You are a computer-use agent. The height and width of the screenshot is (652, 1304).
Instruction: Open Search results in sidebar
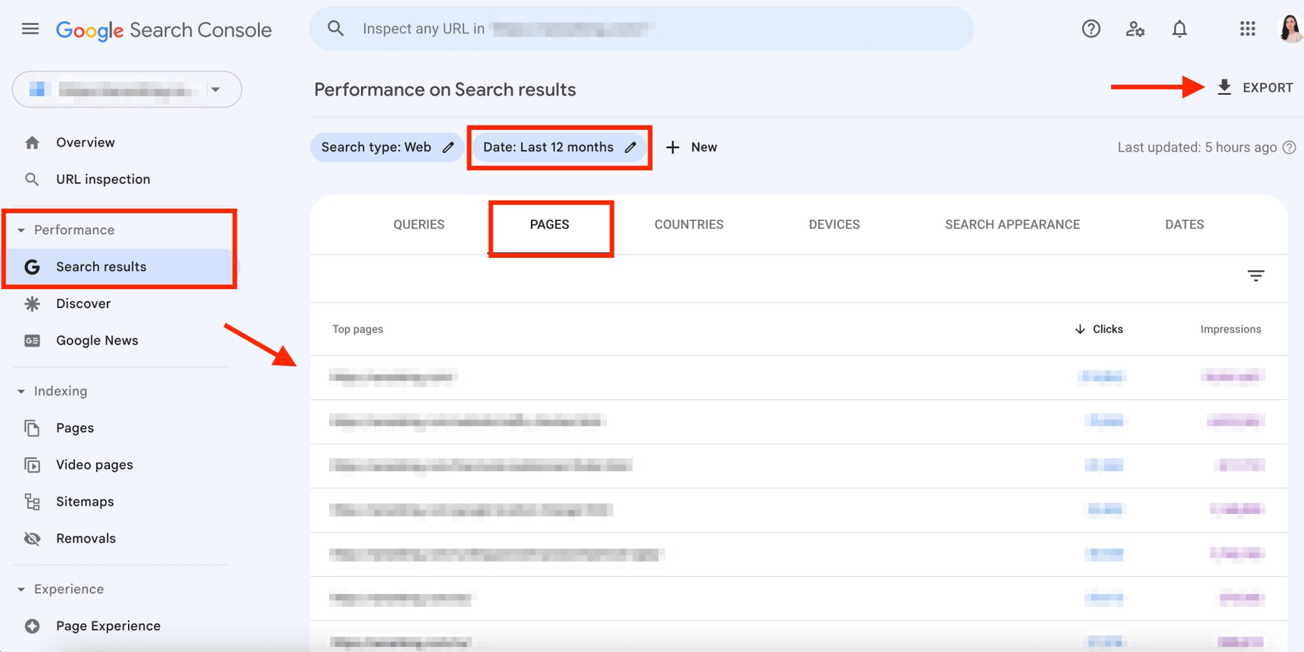click(x=101, y=267)
